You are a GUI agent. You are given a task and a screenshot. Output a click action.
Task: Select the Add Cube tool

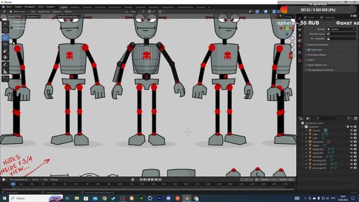pos(5,79)
